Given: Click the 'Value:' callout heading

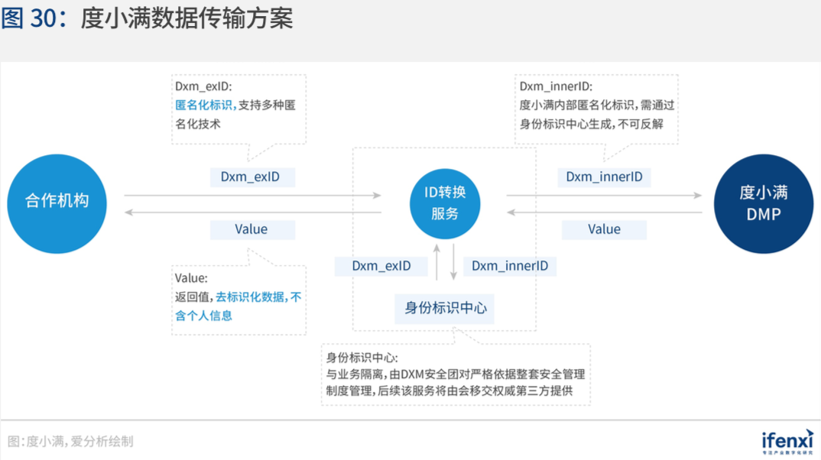Looking at the screenshot, I should coord(191,278).
